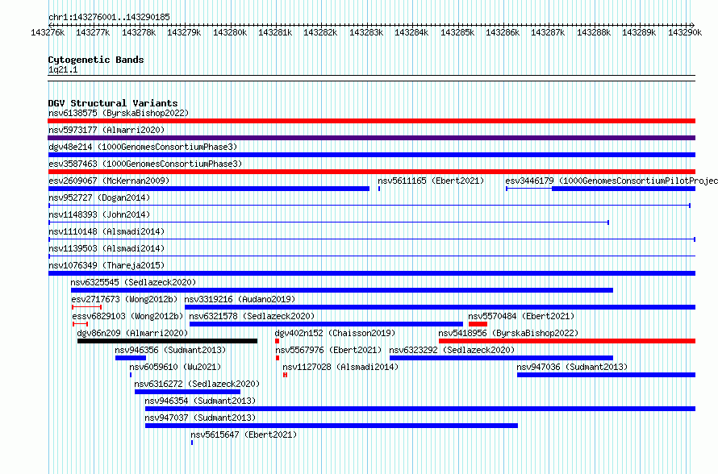Select the blue nsv1076349 variant bar
Image resolution: width=718 pixels, height=474 pixels.
pyautogui.click(x=371, y=273)
